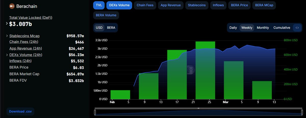This screenshot has height=118, width=306.
Task: Click the left handle of range slider
Action: click(95, 112)
